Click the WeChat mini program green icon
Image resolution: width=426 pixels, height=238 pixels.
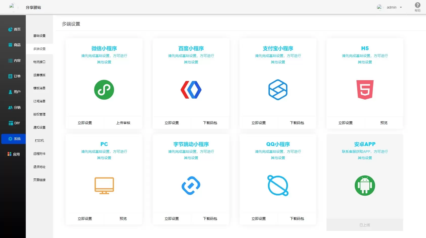pyautogui.click(x=104, y=90)
